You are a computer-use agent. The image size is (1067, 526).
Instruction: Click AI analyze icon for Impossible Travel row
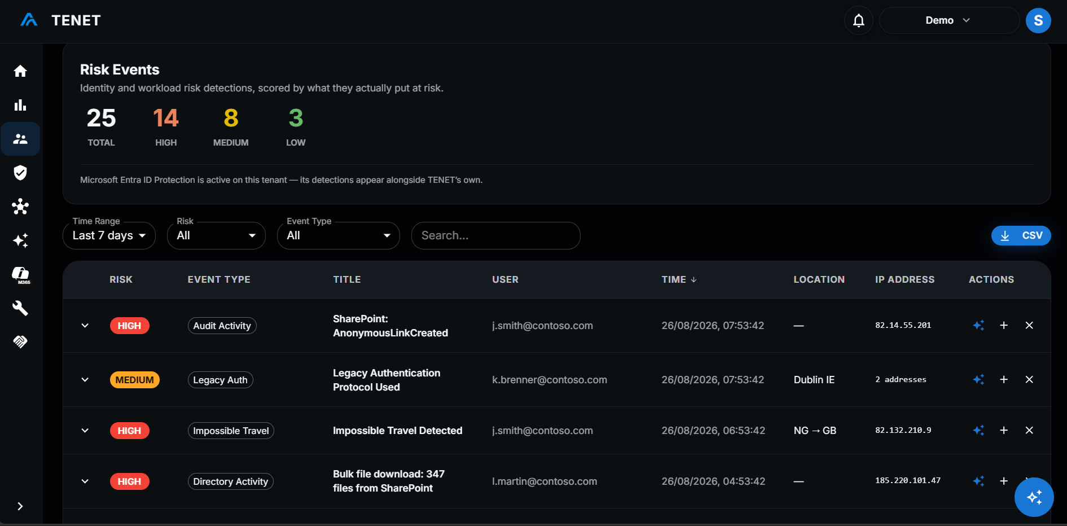coord(978,431)
